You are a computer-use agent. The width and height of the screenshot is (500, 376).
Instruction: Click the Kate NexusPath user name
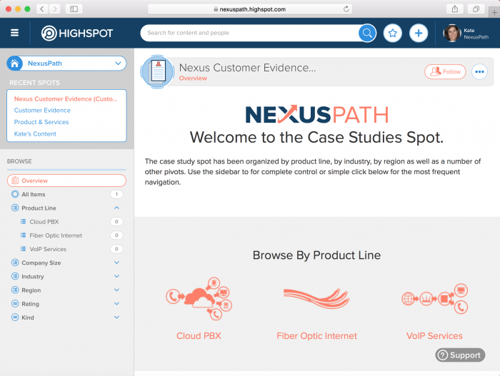coord(476,34)
